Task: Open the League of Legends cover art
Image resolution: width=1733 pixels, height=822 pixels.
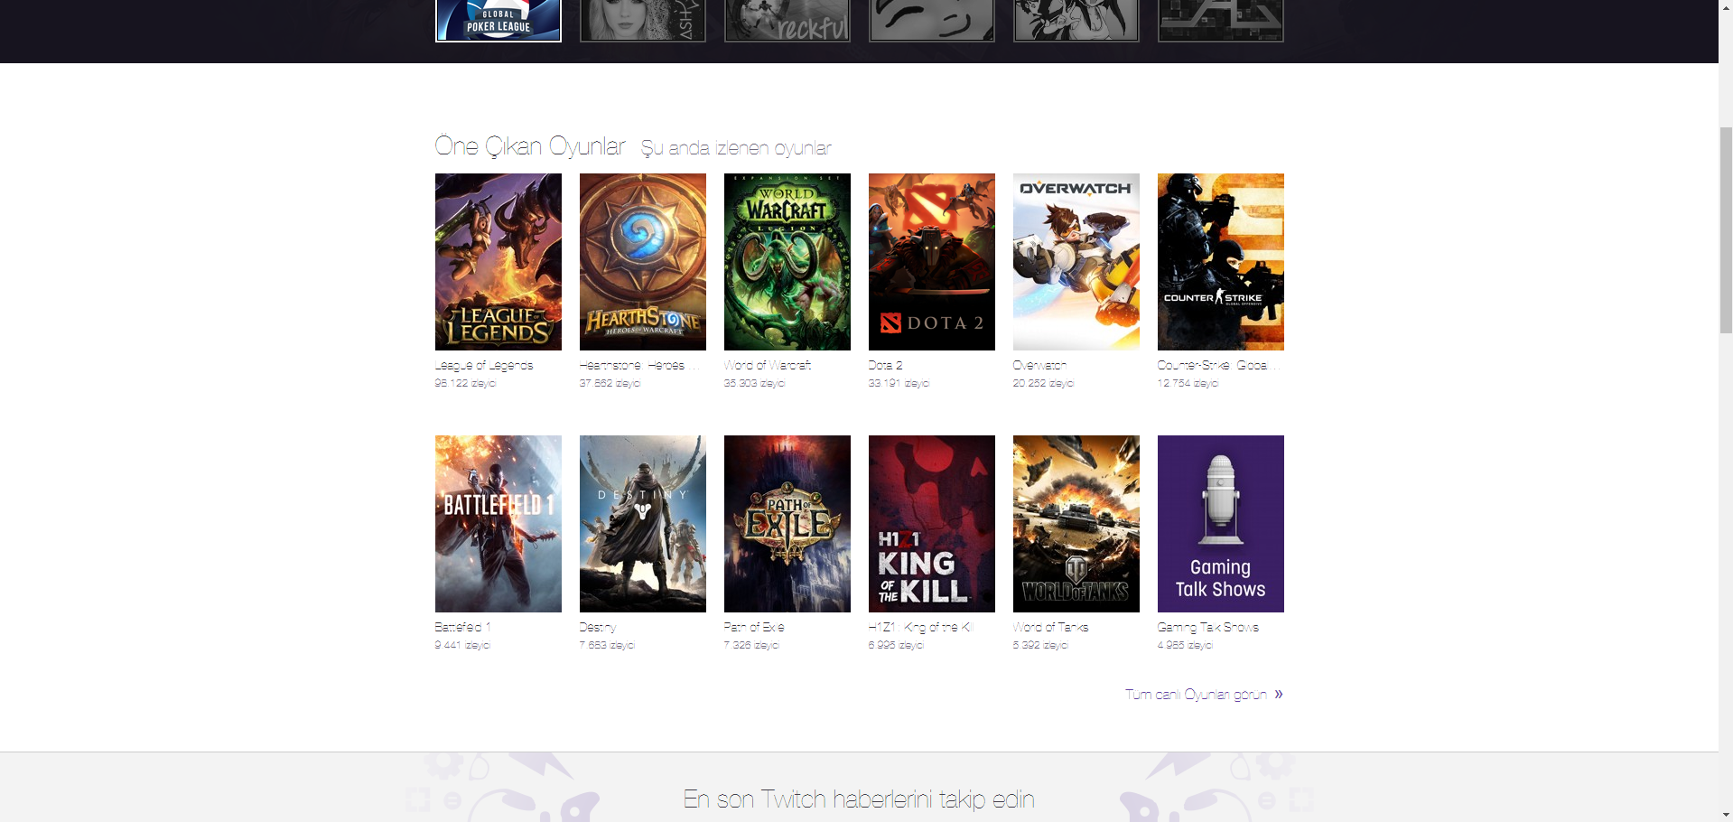Action: tap(498, 262)
